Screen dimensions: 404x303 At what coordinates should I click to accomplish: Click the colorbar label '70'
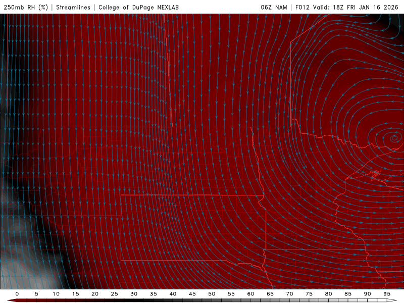[x=289, y=294]
